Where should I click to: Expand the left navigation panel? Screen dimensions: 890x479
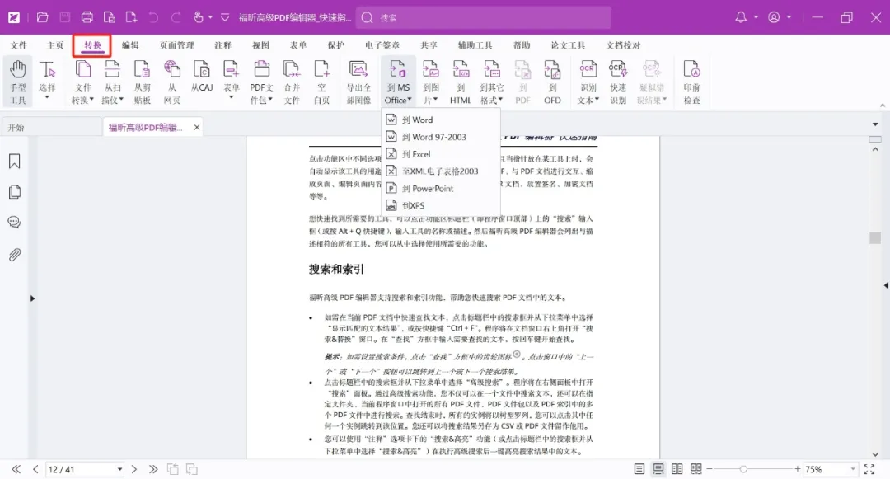click(x=32, y=298)
